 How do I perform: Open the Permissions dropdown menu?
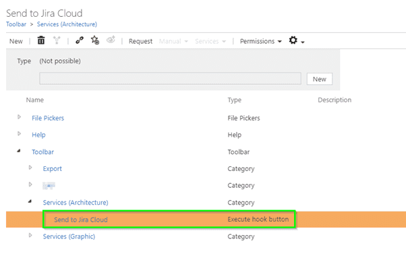coord(261,41)
